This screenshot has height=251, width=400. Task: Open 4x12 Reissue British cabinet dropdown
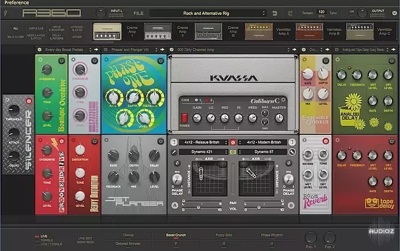coord(203,142)
